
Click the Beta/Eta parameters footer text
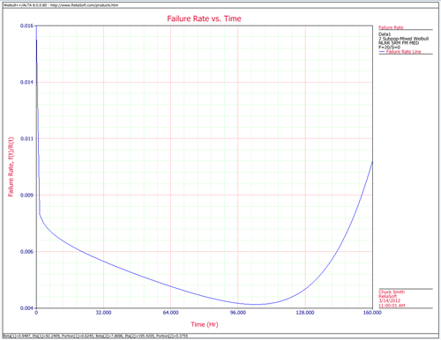click(x=95, y=336)
